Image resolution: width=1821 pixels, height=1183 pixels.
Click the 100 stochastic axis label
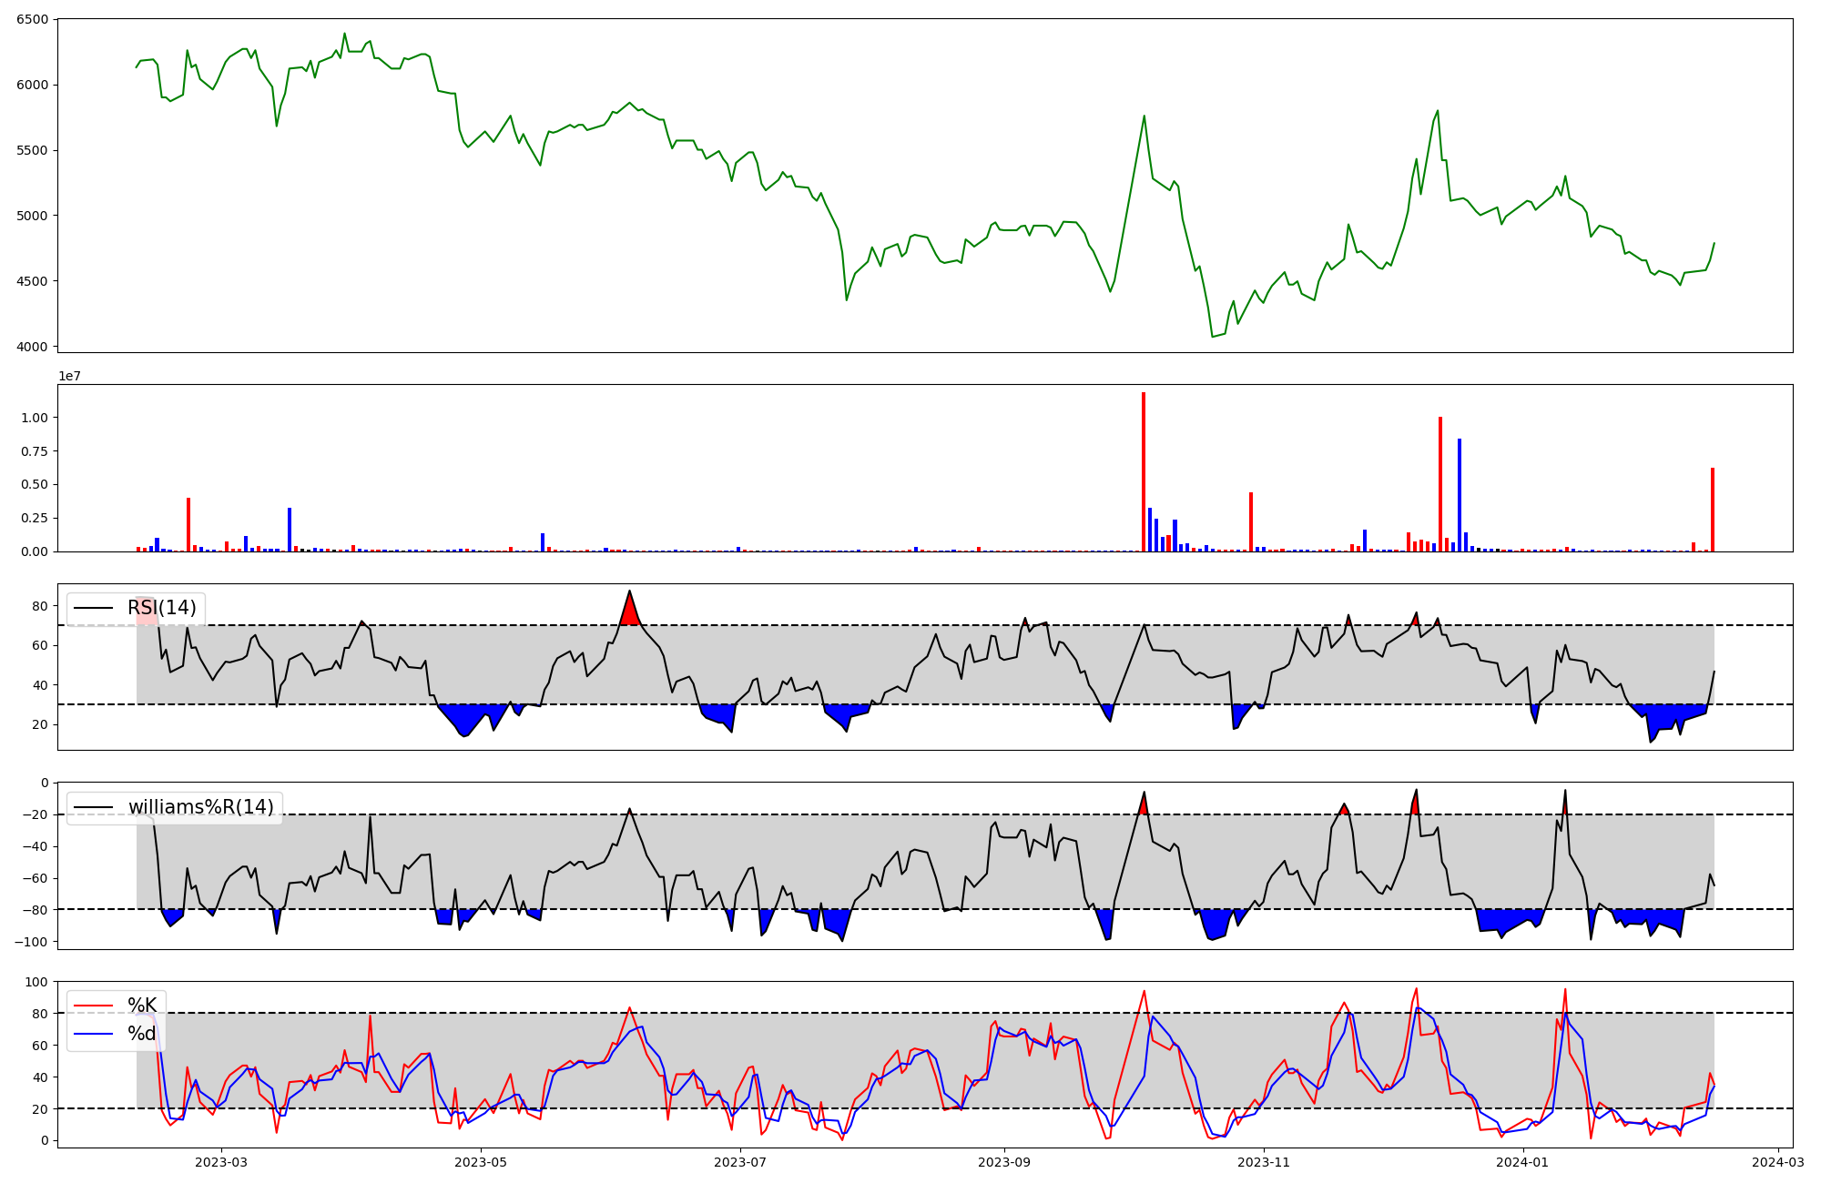tap(37, 982)
